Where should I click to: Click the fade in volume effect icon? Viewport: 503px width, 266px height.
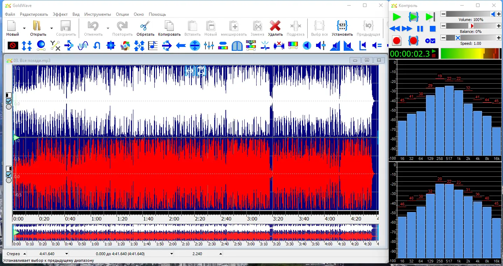click(x=335, y=45)
